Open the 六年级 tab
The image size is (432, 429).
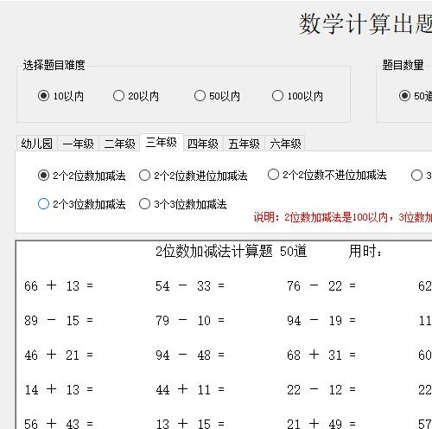tap(285, 144)
